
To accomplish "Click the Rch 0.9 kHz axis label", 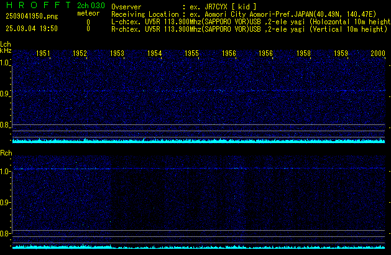I will (4, 202).
